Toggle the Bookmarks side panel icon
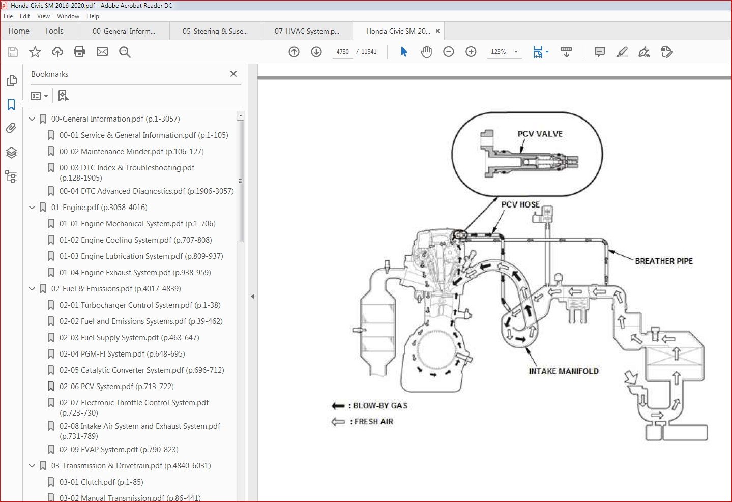Screen dimensions: 732x502 11,105
